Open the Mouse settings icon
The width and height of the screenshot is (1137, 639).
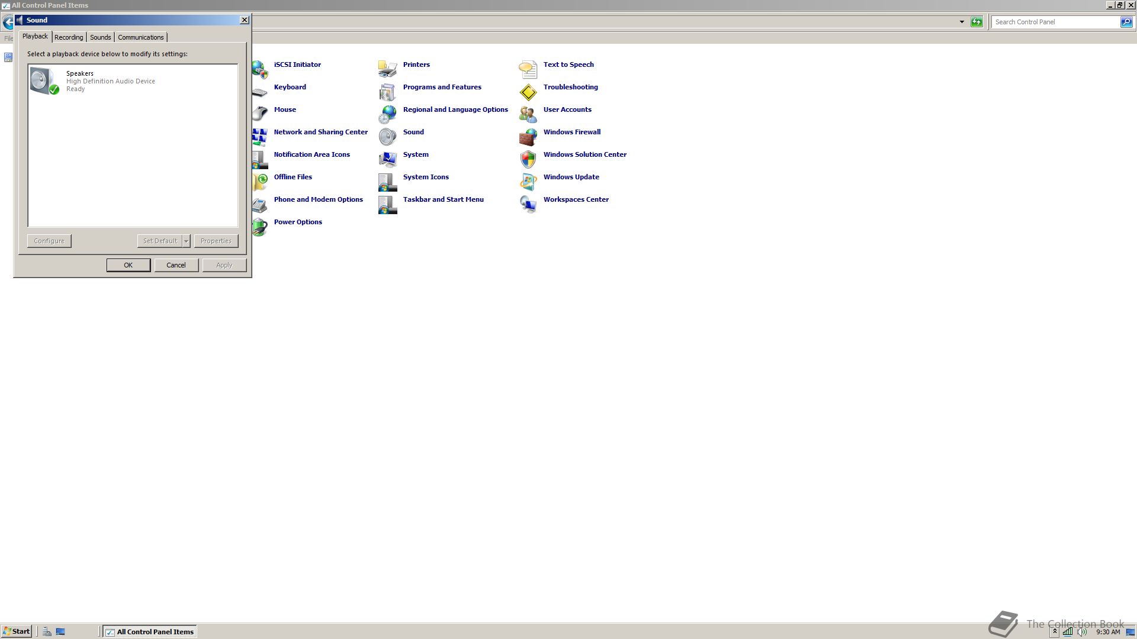260,114
